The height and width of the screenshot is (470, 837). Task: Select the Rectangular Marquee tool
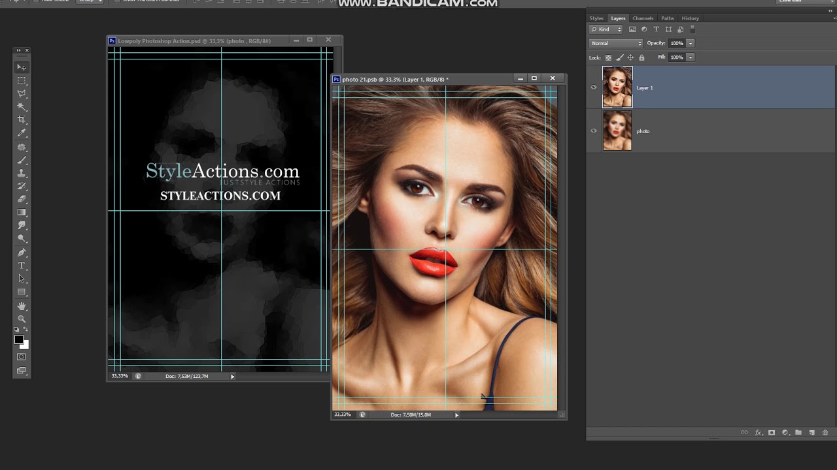[x=22, y=81]
